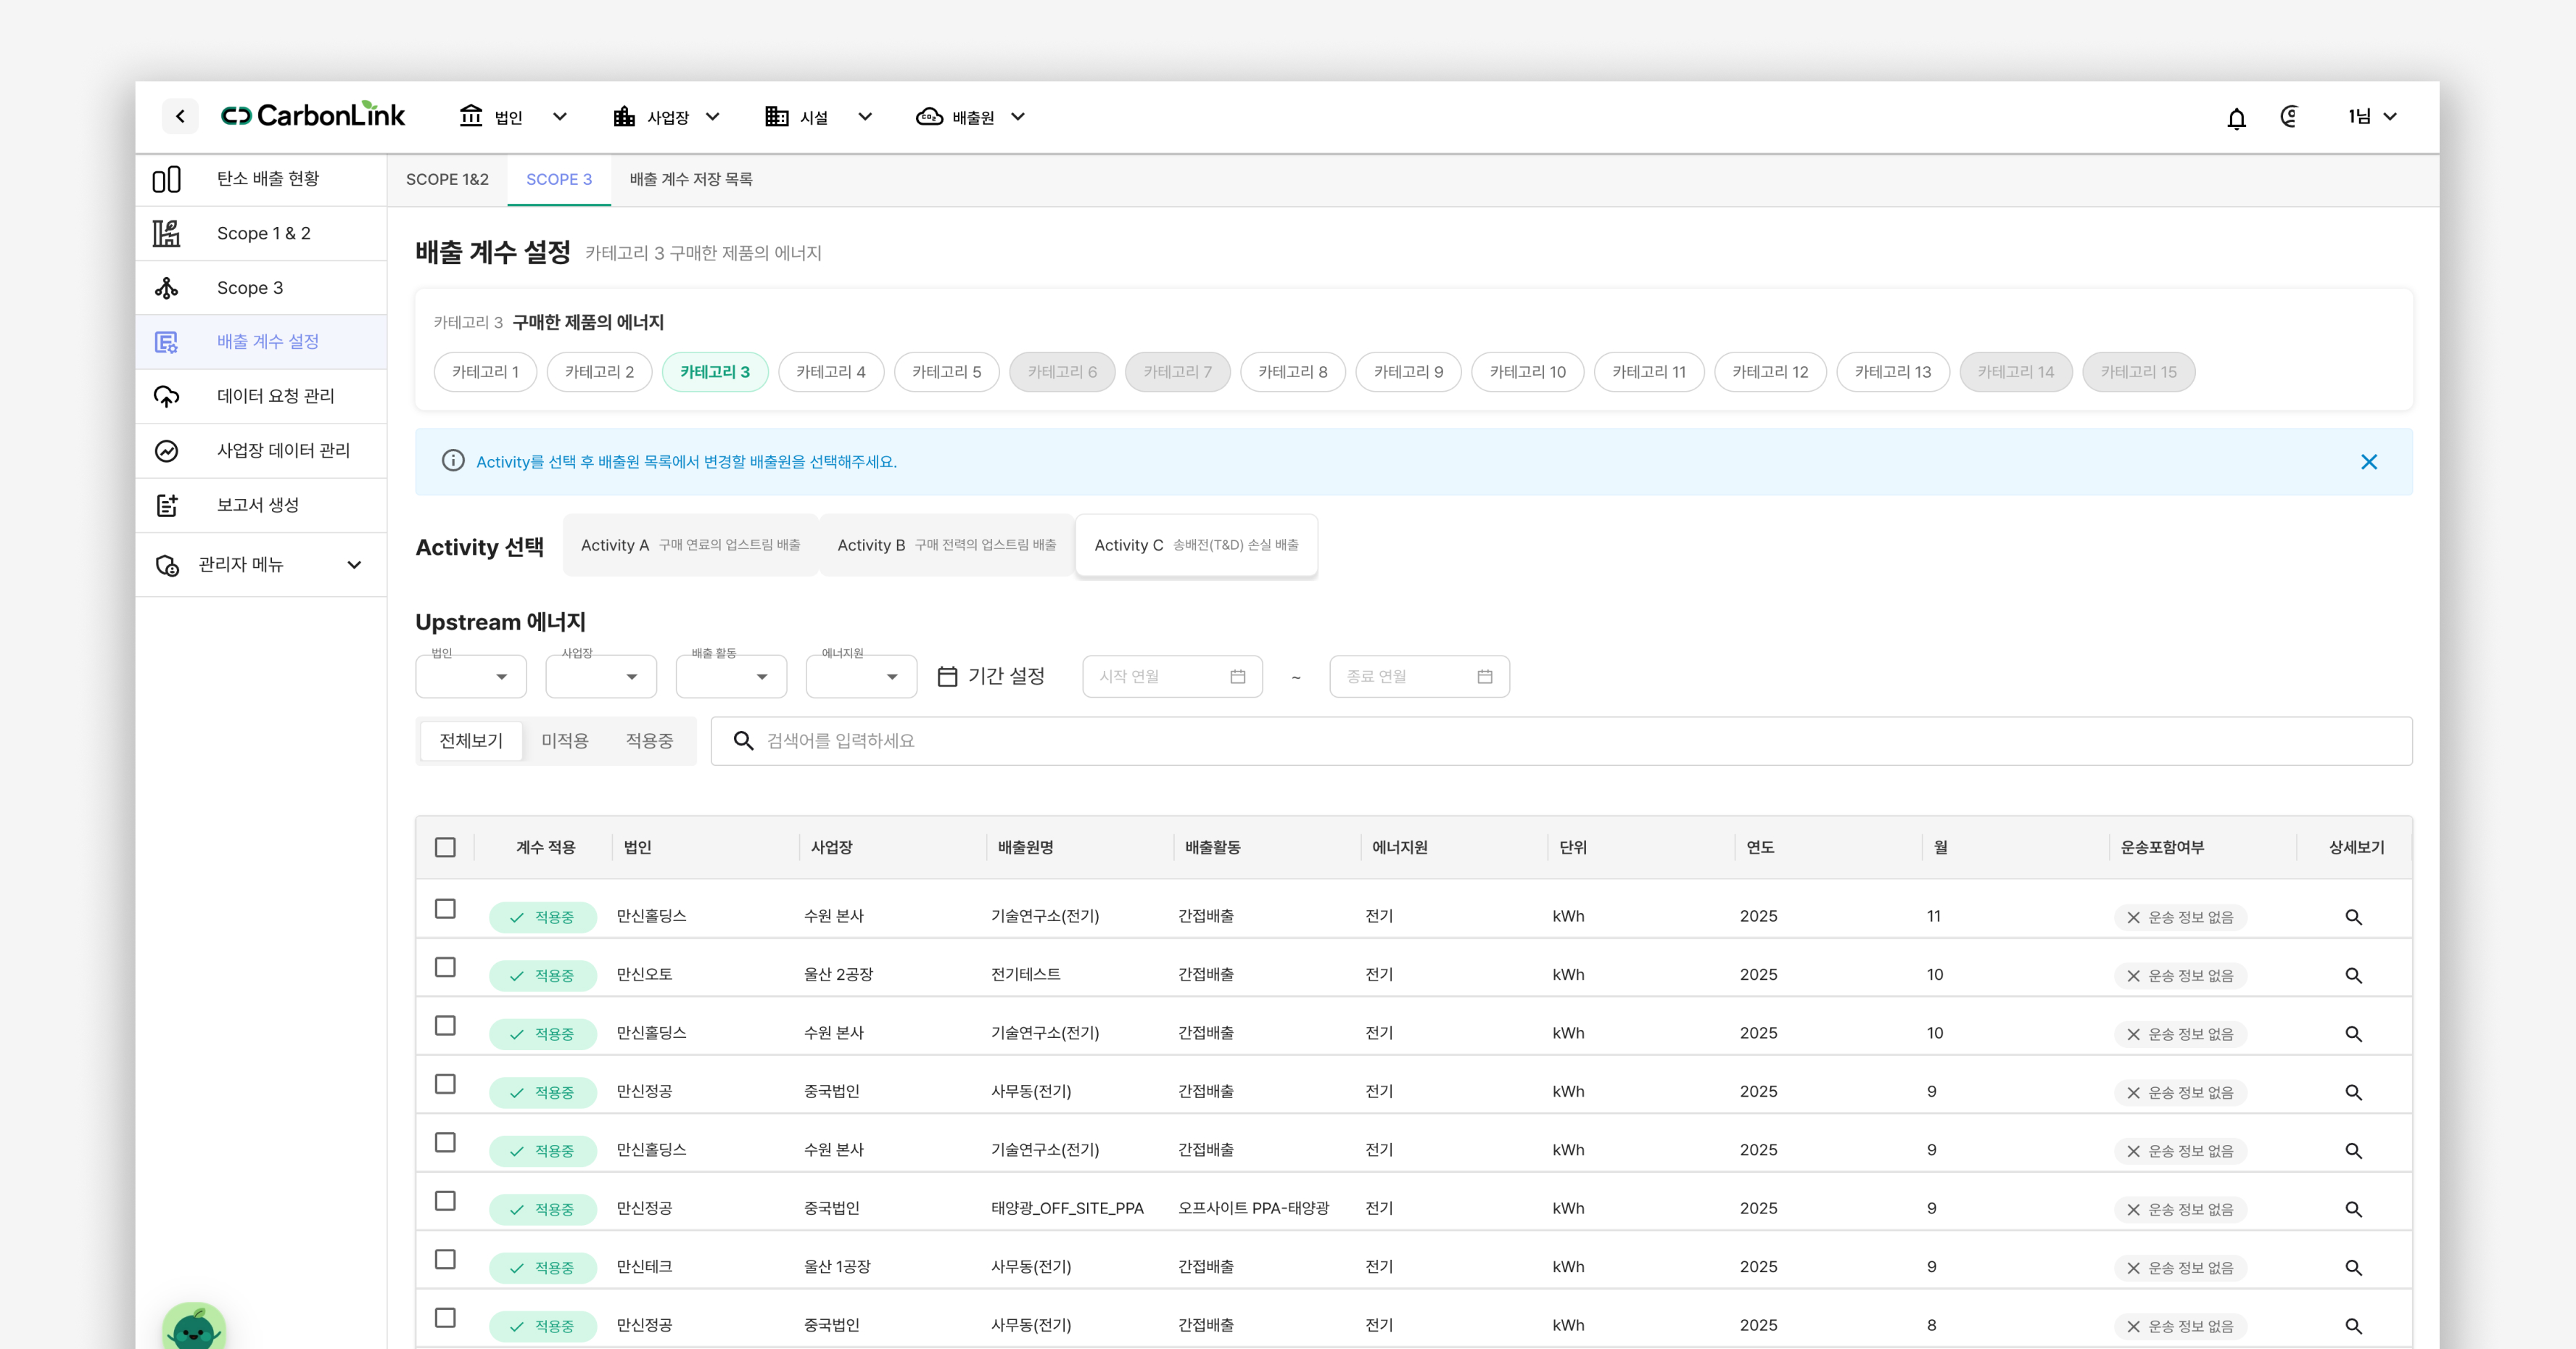Select the 카테고리 1 chip
This screenshot has width=2576, height=1349.
point(485,372)
